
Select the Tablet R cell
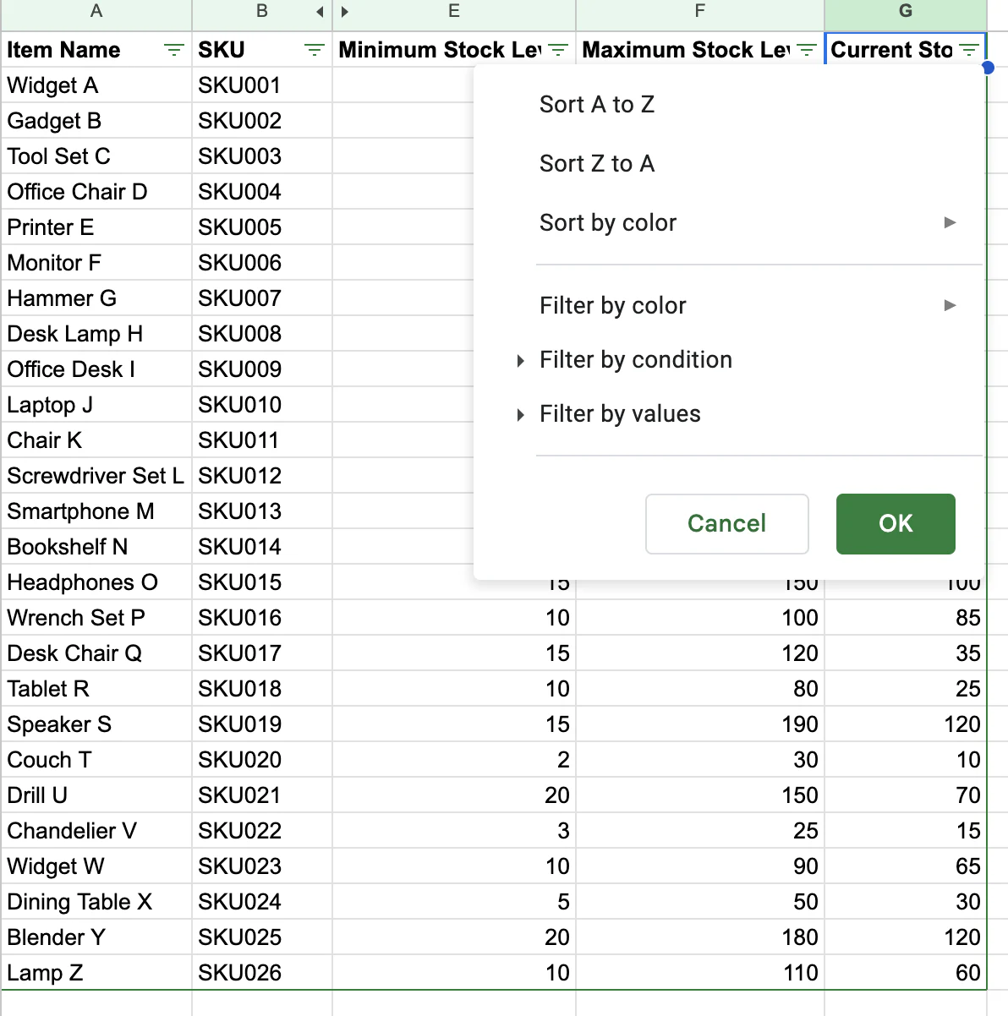click(96, 689)
